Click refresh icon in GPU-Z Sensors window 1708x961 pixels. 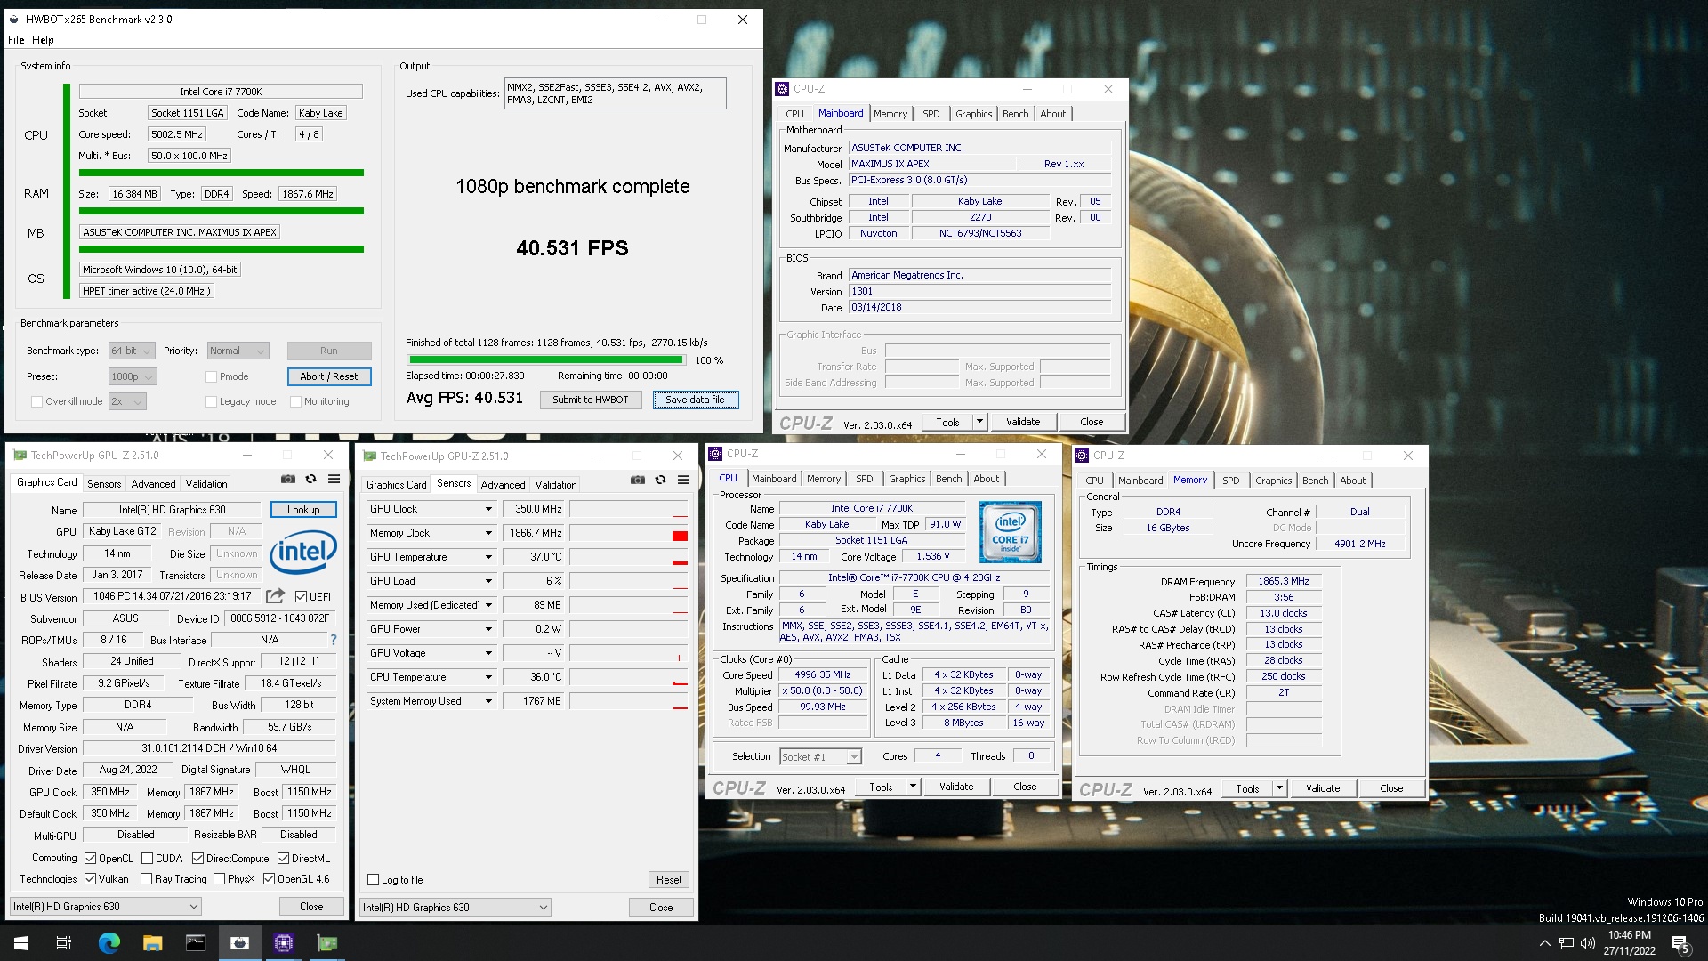click(x=660, y=480)
